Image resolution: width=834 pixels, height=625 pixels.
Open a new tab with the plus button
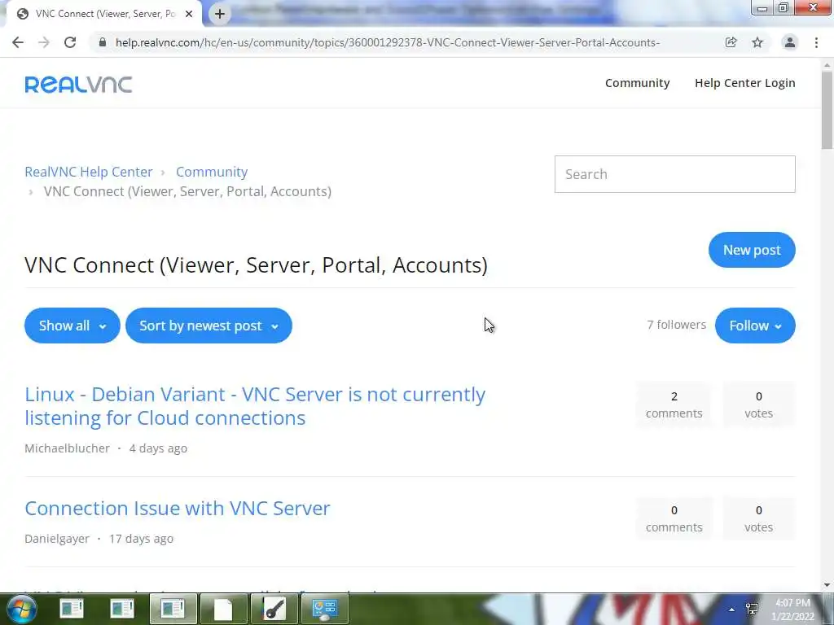tap(220, 14)
